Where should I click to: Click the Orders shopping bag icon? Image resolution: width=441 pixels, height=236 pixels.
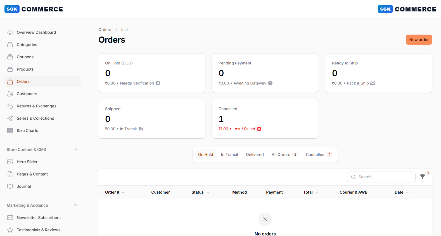[x=10, y=81]
